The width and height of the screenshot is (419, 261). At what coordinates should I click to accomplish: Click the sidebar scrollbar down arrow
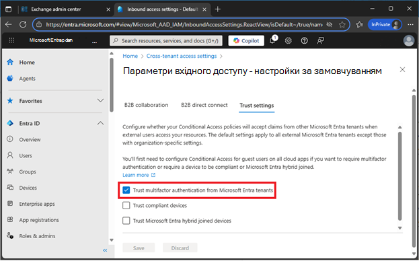point(112,240)
